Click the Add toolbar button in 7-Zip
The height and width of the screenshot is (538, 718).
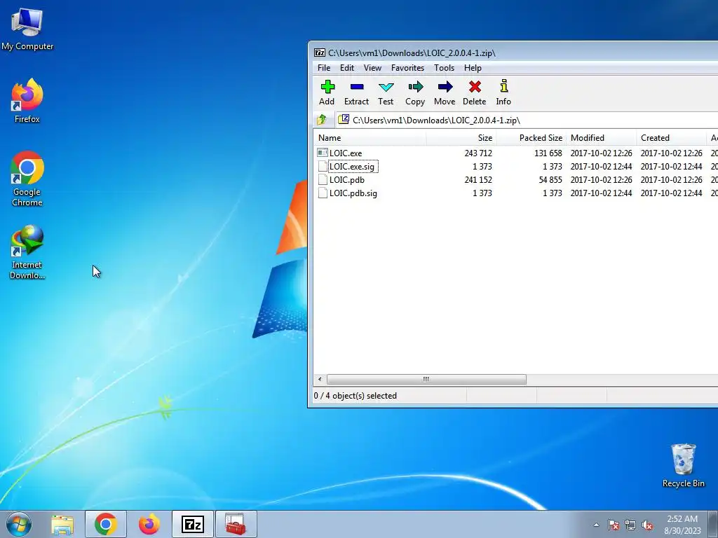[x=327, y=93]
